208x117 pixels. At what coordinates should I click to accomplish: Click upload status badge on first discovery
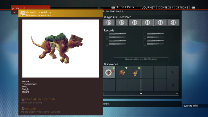pos(114,68)
